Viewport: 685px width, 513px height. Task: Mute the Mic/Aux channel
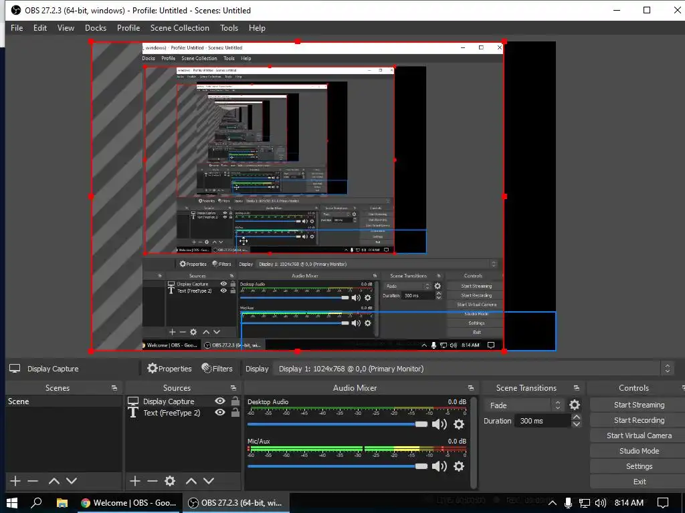click(439, 466)
